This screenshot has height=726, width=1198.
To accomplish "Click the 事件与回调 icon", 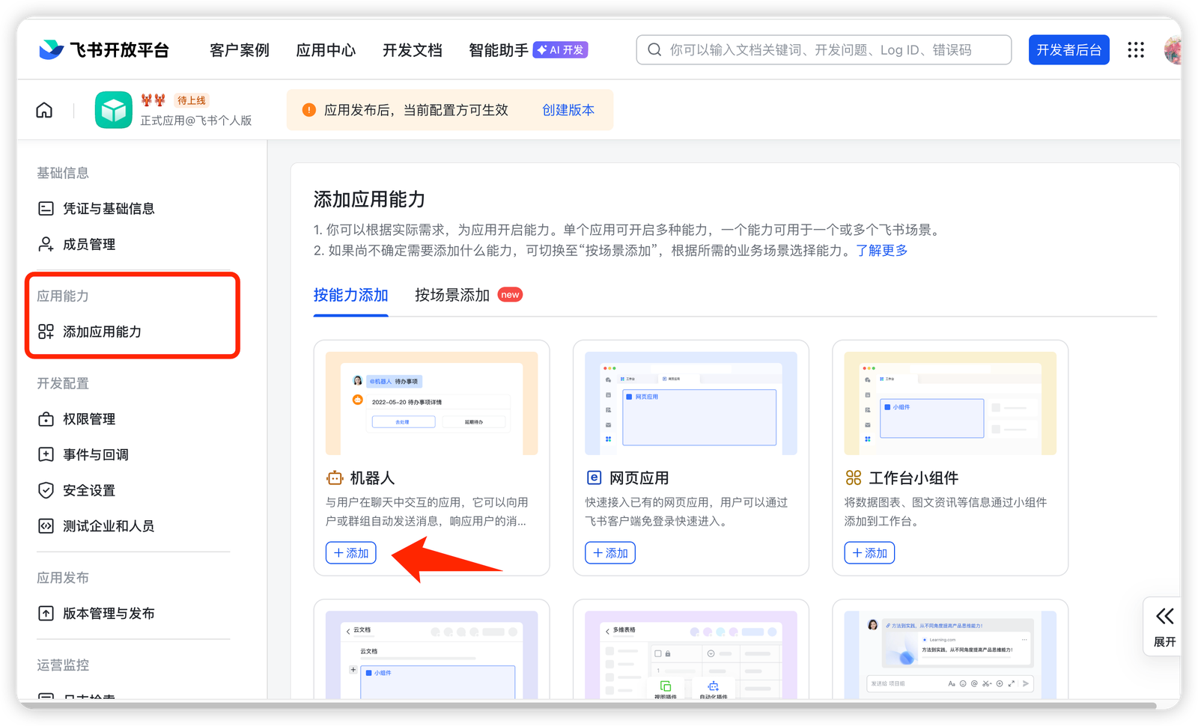I will point(46,455).
